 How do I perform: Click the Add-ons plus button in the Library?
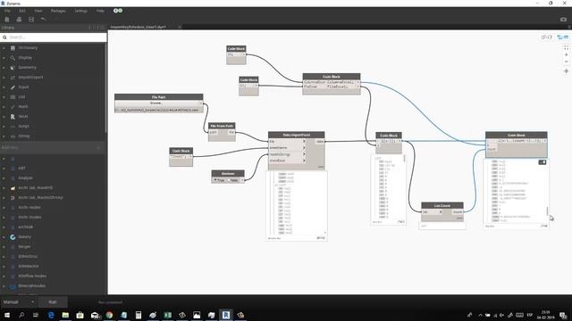pyautogui.click(x=98, y=147)
